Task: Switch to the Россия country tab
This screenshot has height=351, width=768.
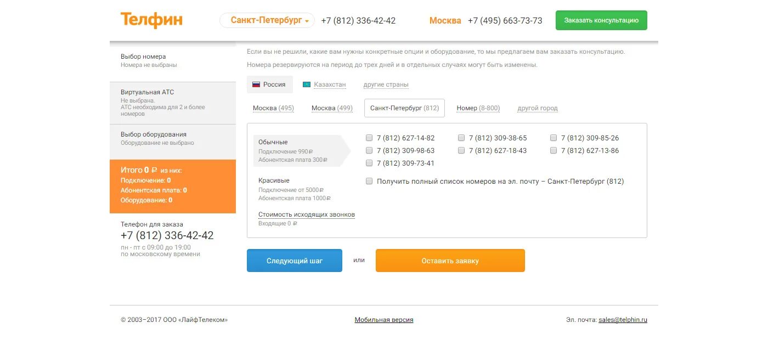Action: tap(270, 84)
